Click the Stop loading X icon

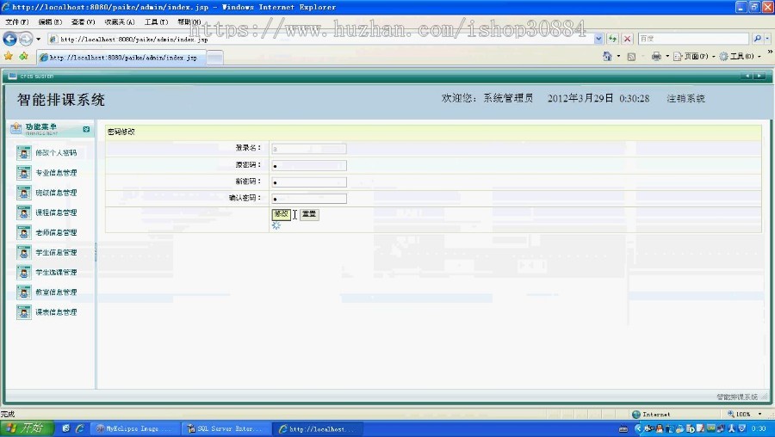(x=627, y=39)
